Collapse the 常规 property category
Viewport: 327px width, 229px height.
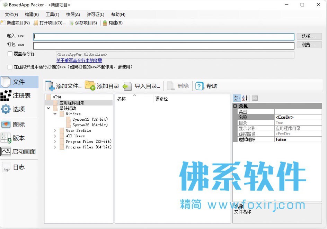coord(235,106)
